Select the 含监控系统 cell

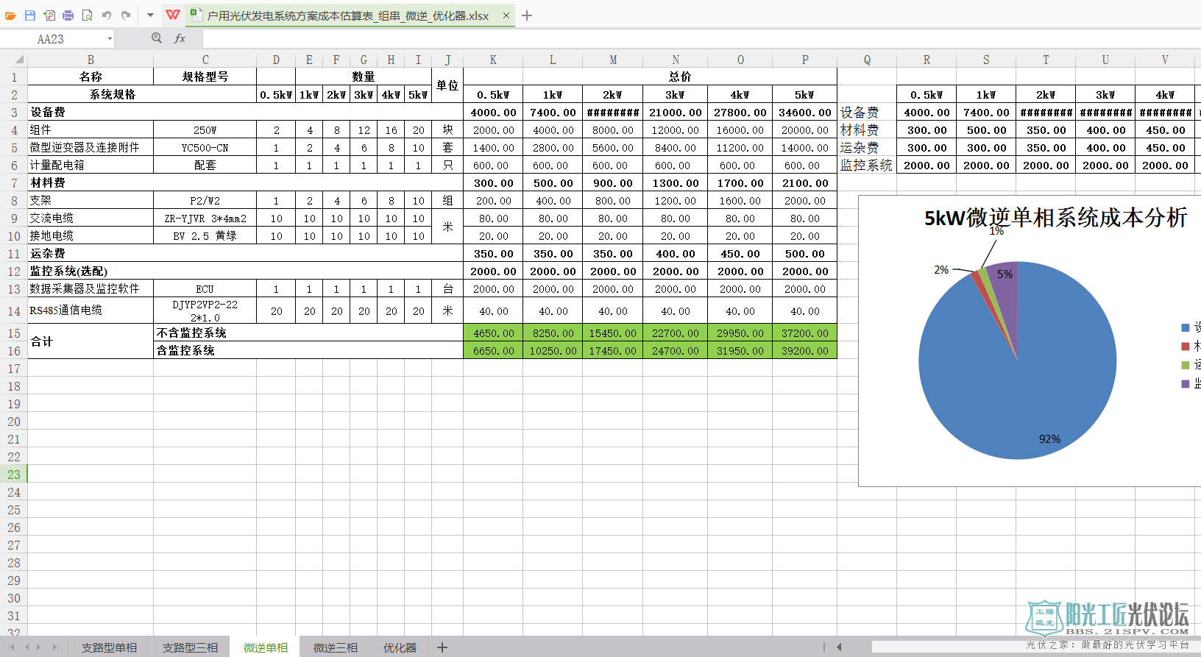pyautogui.click(x=308, y=351)
